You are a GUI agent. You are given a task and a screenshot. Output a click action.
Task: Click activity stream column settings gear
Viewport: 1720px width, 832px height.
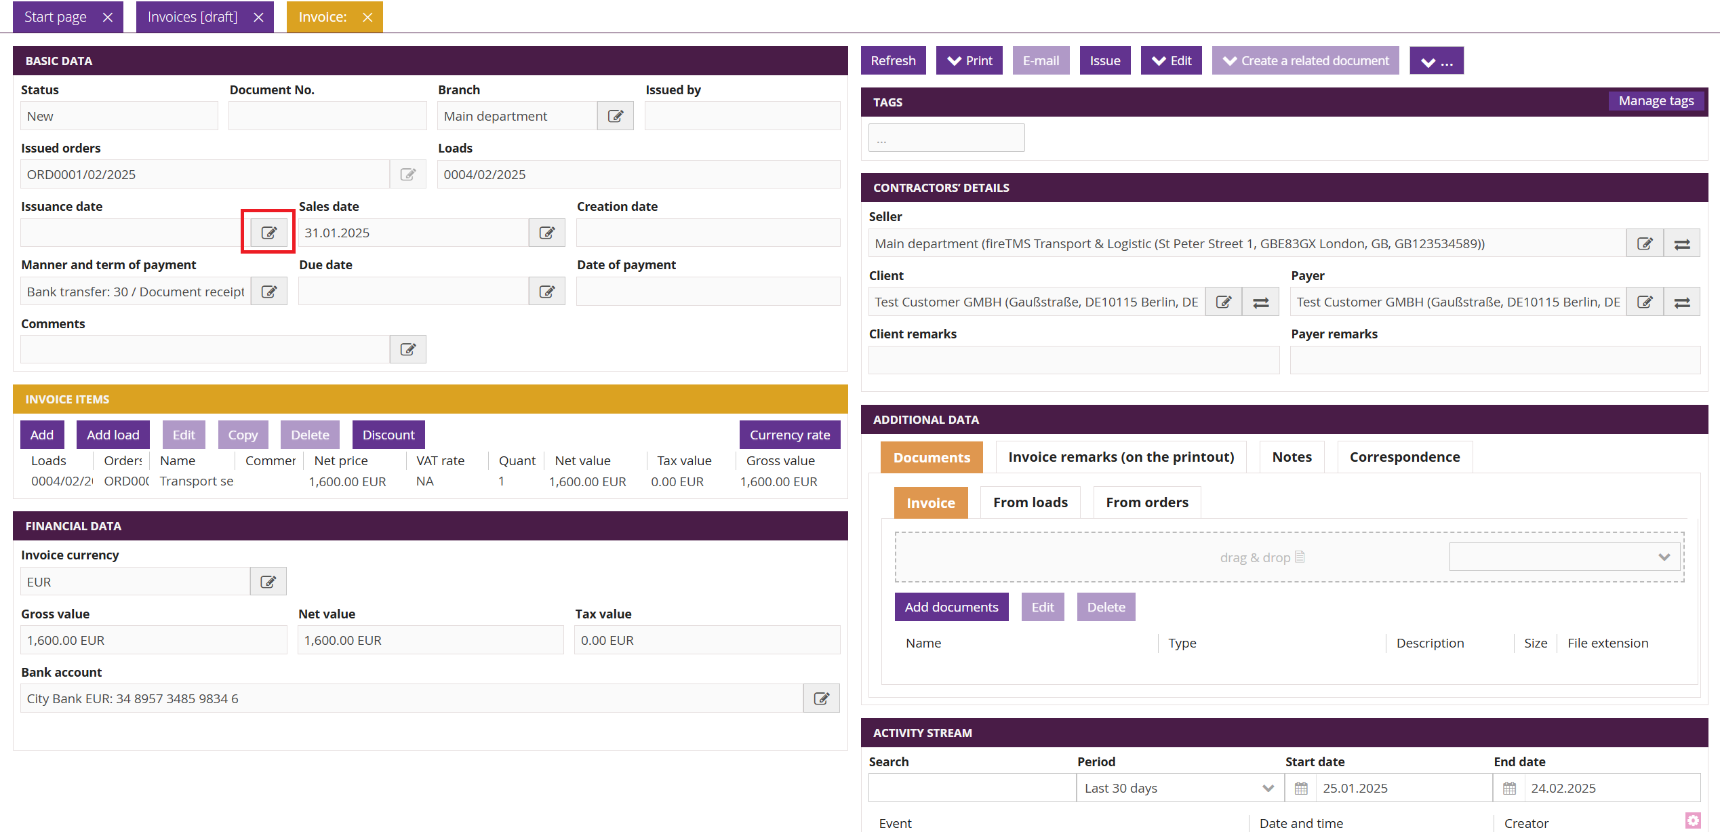(x=1693, y=820)
